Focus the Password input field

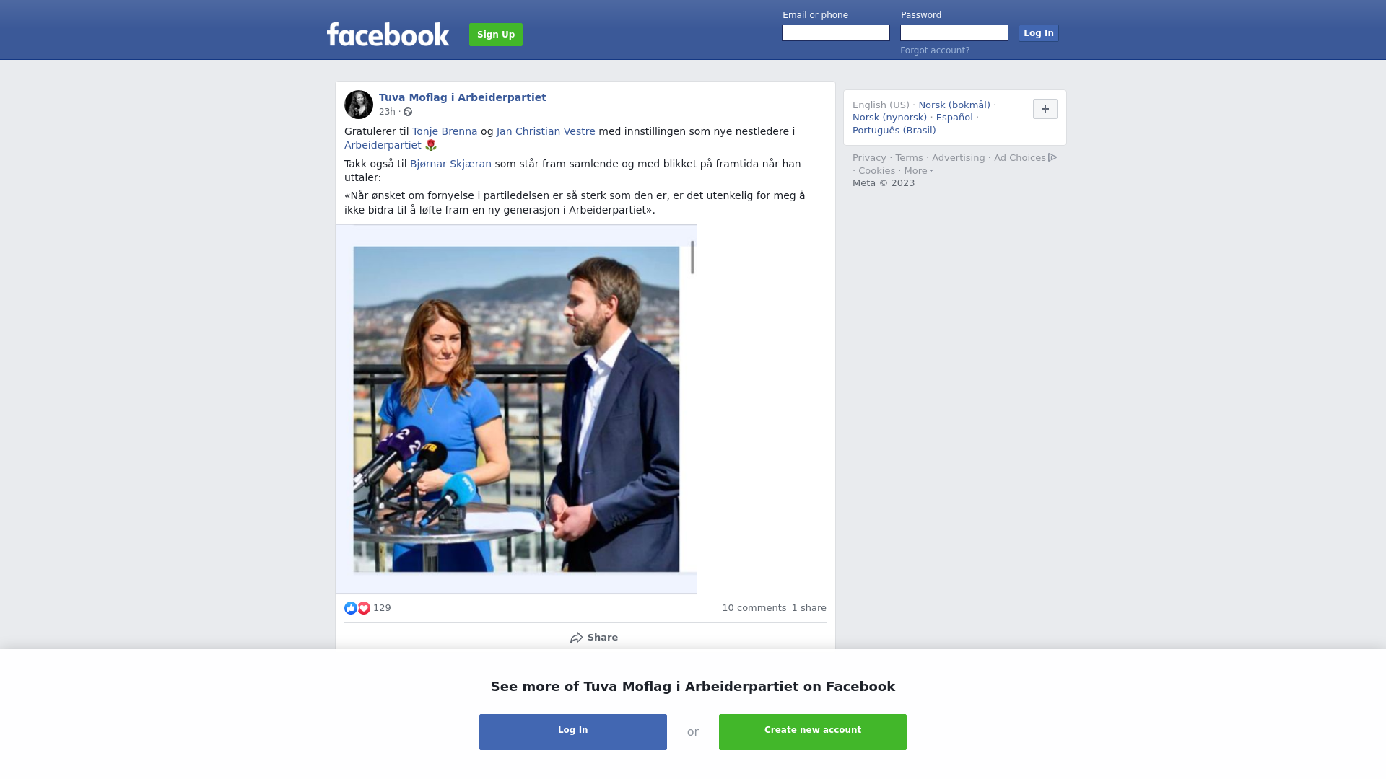(x=954, y=33)
